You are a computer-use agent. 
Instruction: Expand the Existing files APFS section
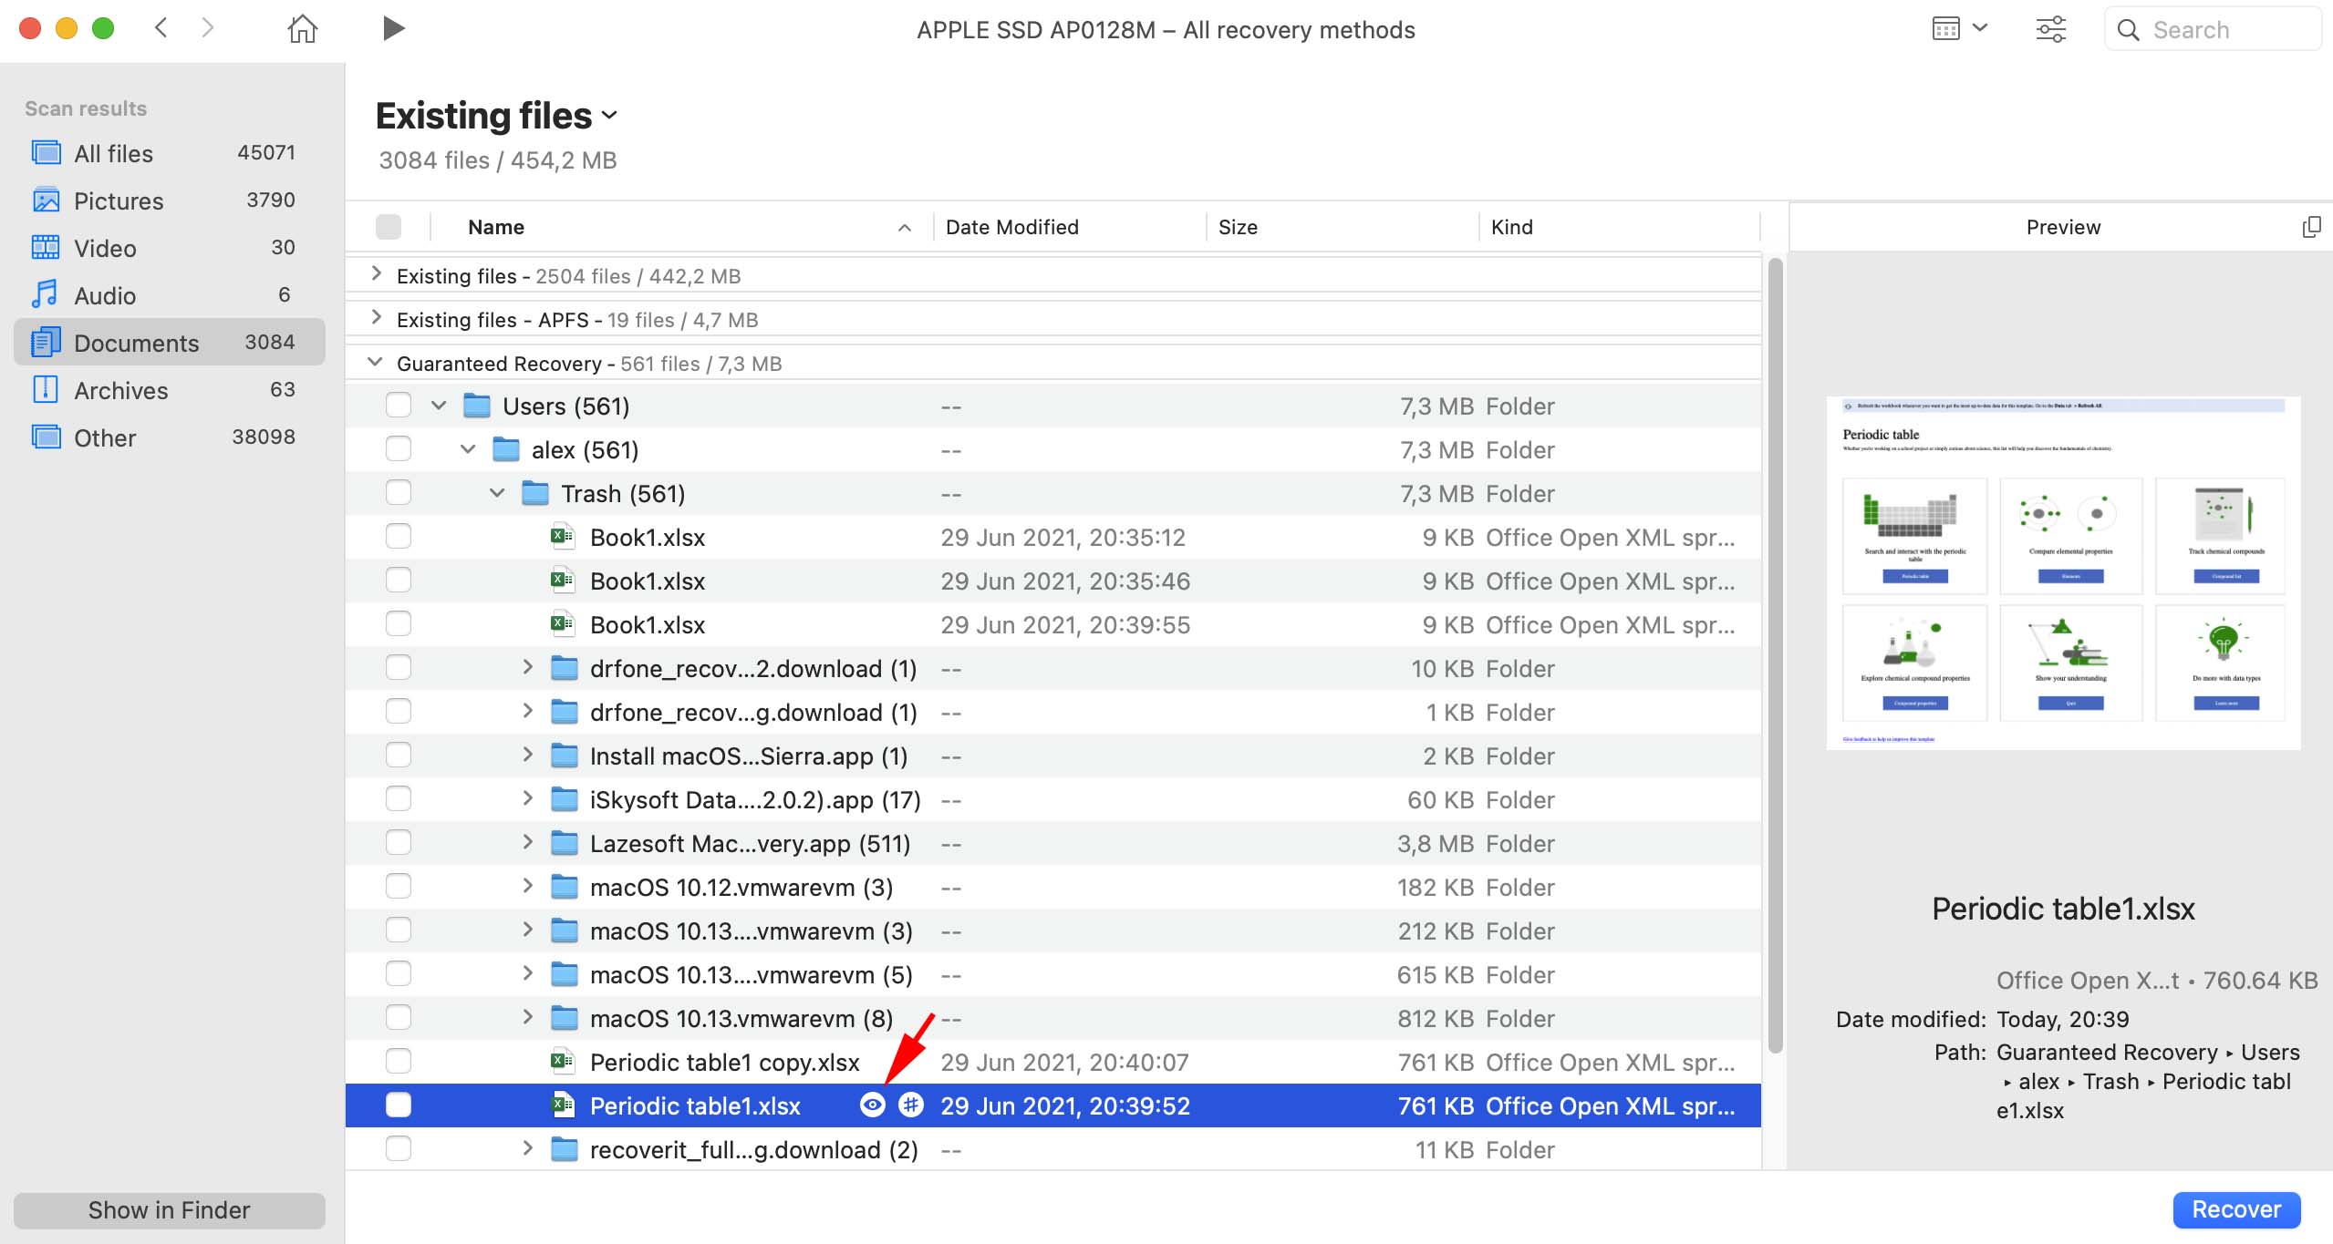[375, 319]
